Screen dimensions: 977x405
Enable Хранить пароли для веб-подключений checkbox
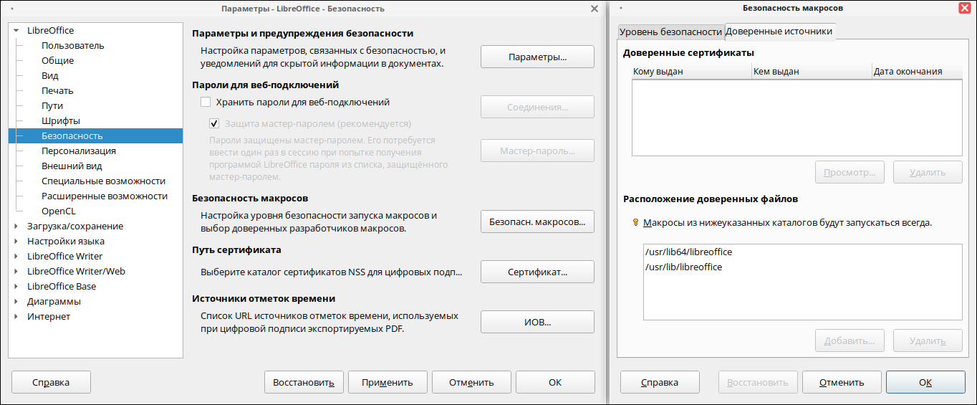click(206, 103)
